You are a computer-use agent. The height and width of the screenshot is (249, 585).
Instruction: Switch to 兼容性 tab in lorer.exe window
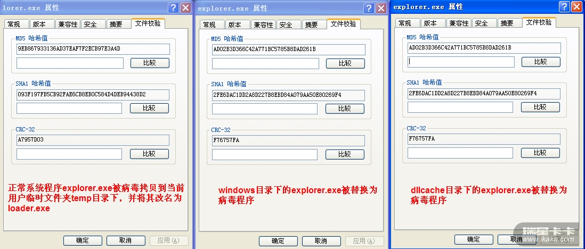(x=68, y=24)
